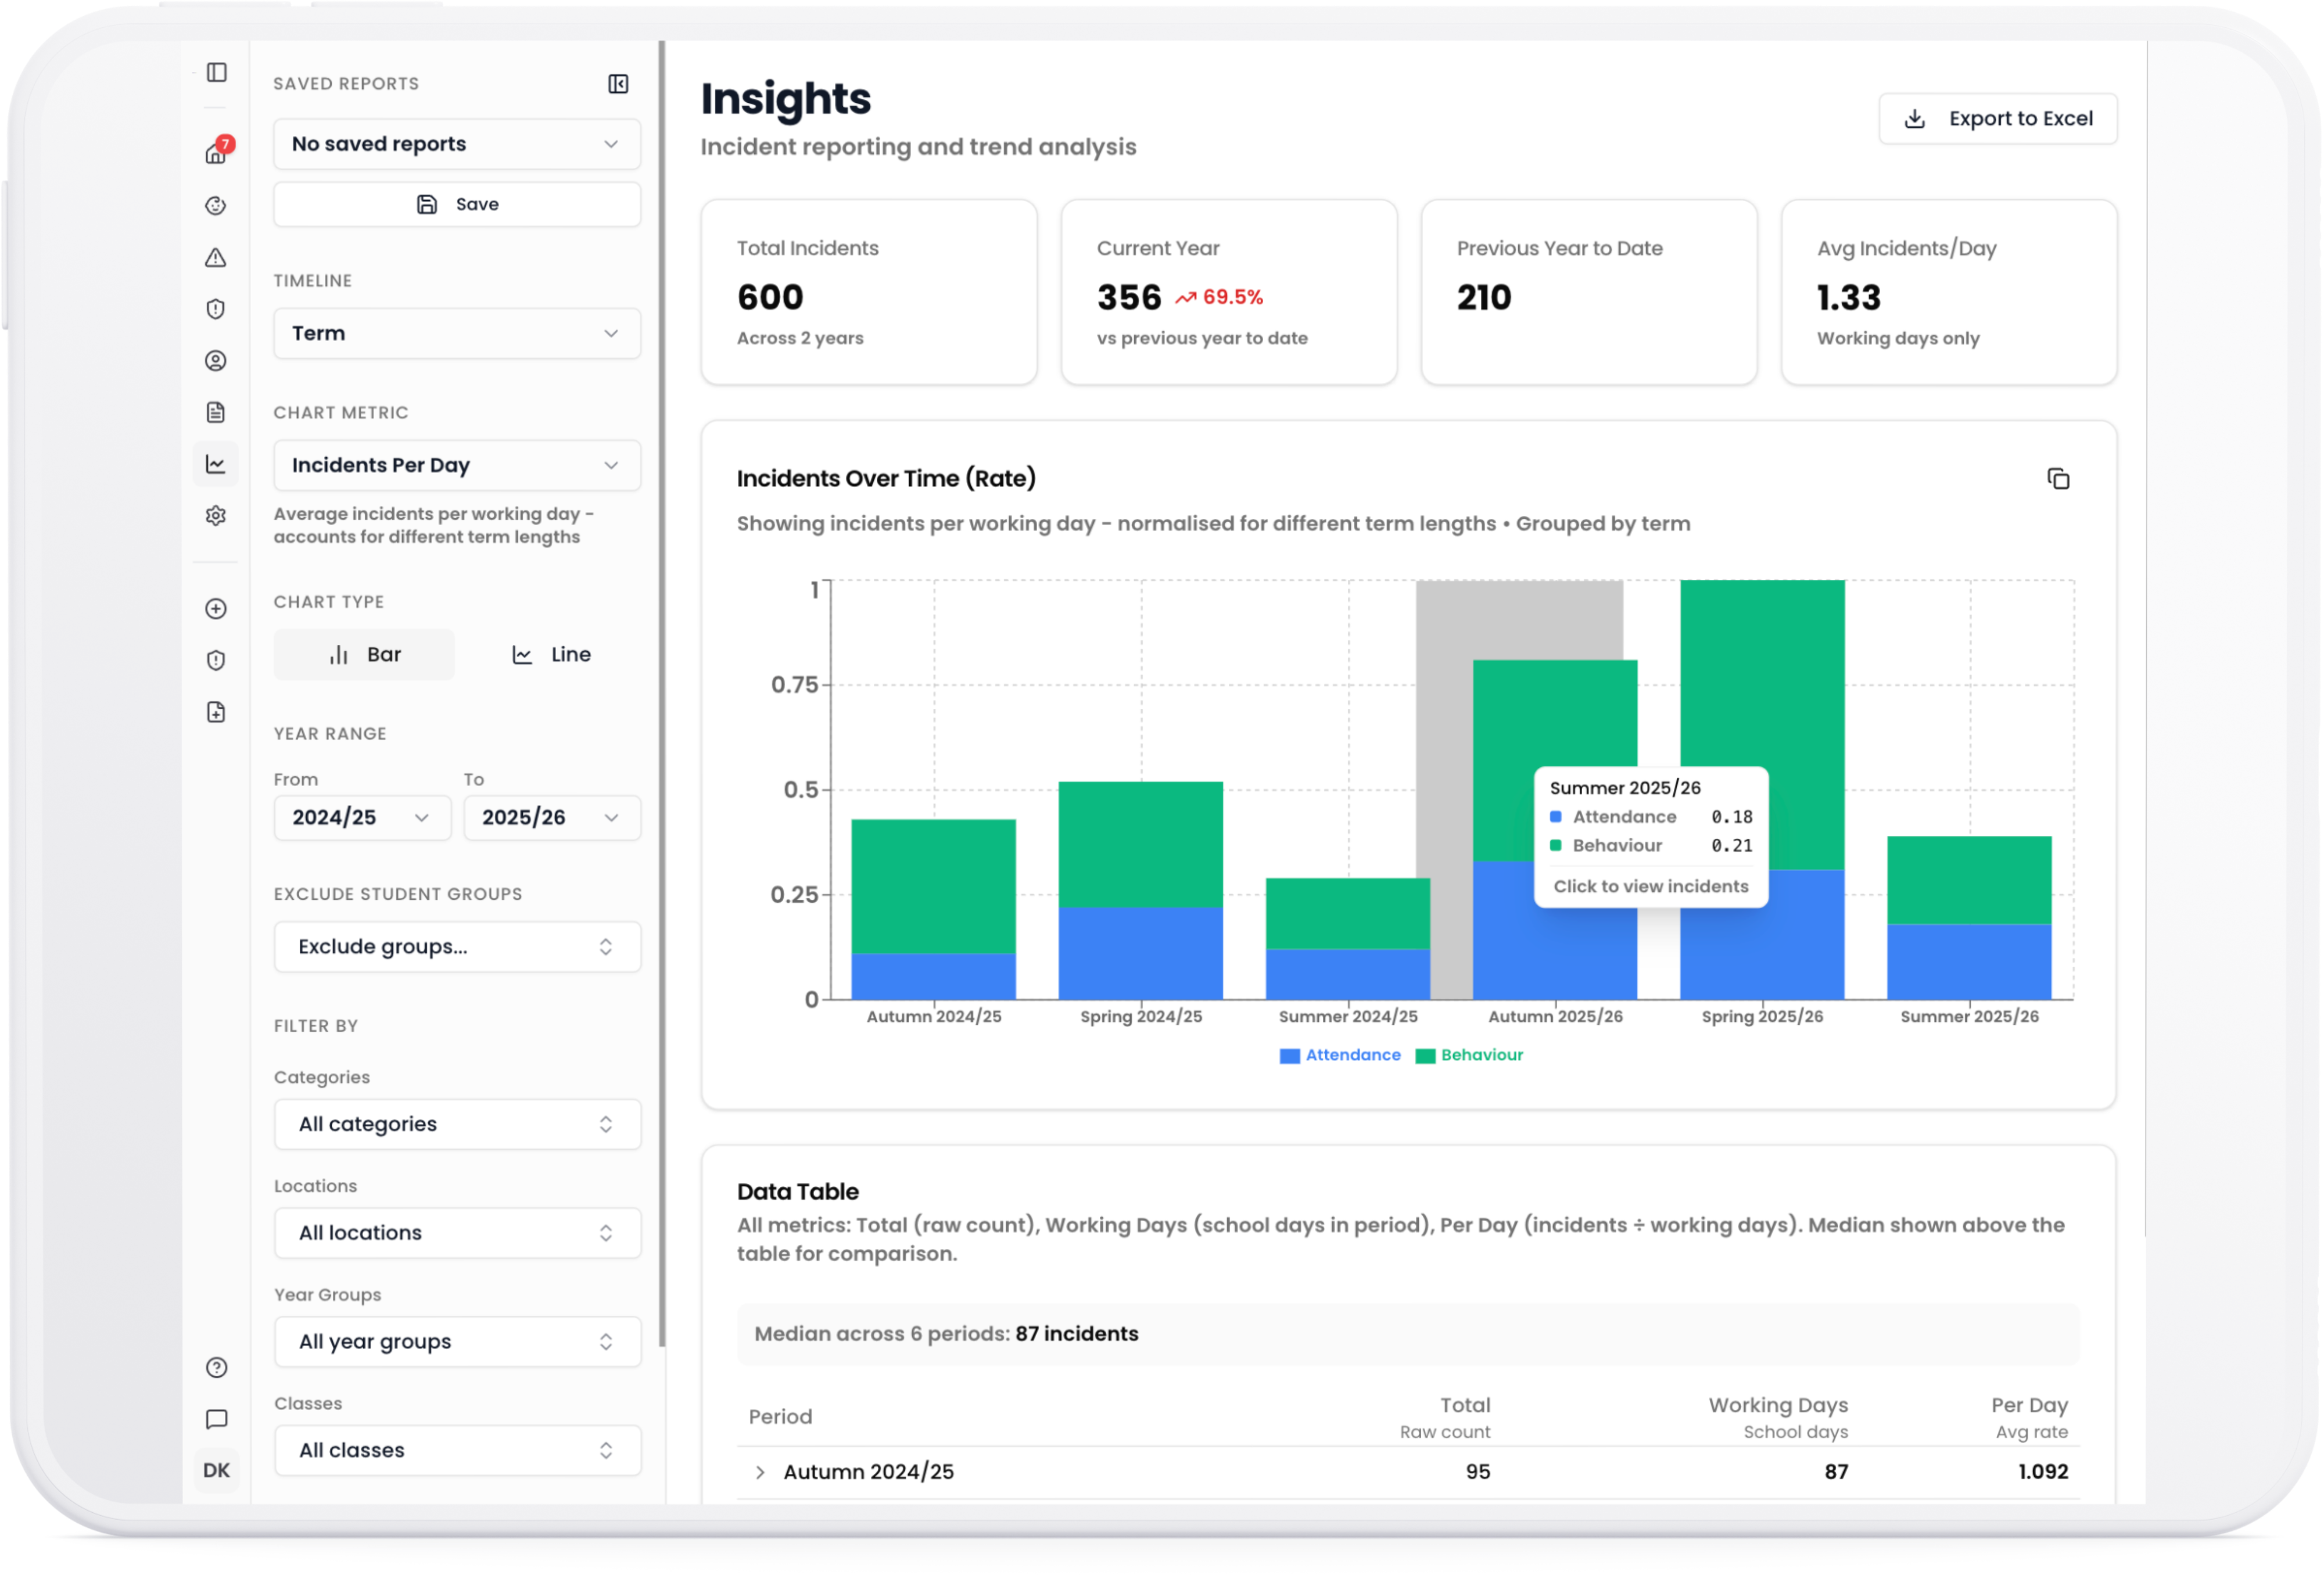The image size is (2324, 1575).
Task: Click the Total Incidents 600 card
Action: [x=869, y=292]
